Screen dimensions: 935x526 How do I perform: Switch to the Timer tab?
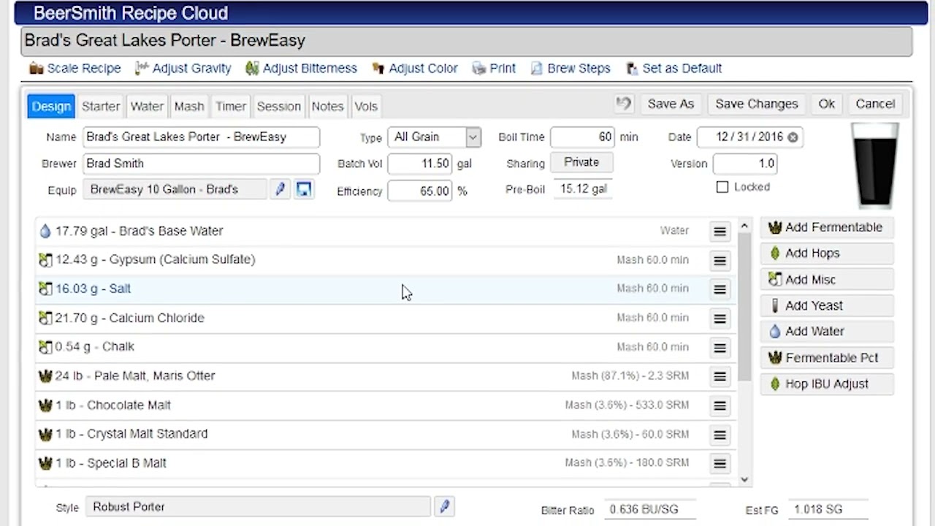coord(231,106)
